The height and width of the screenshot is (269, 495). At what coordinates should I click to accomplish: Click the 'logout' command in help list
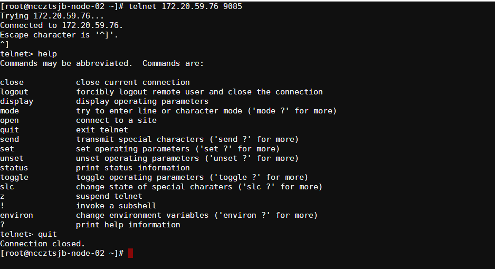click(14, 92)
